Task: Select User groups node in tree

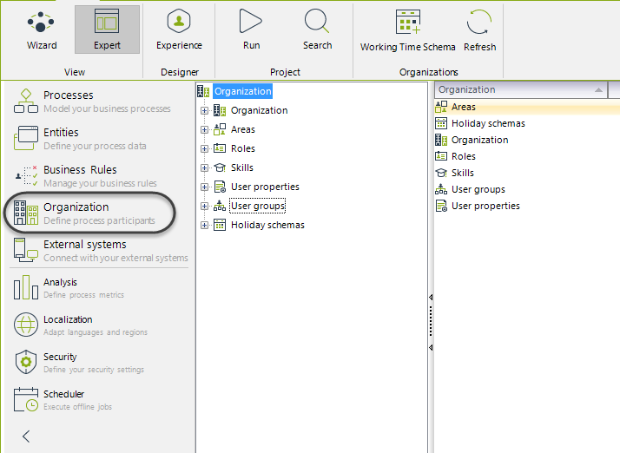Action: (x=258, y=206)
